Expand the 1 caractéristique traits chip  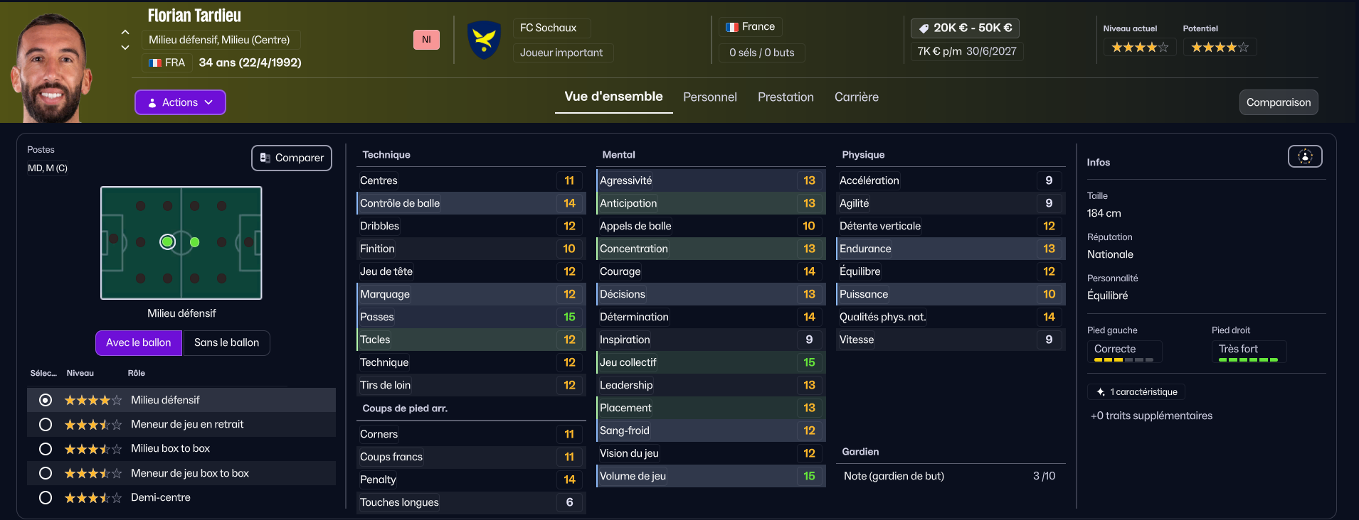[1136, 392]
